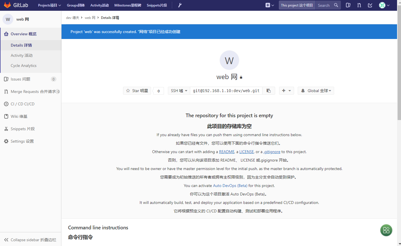Click the LICENSE link
401x246 pixels.
click(246, 152)
